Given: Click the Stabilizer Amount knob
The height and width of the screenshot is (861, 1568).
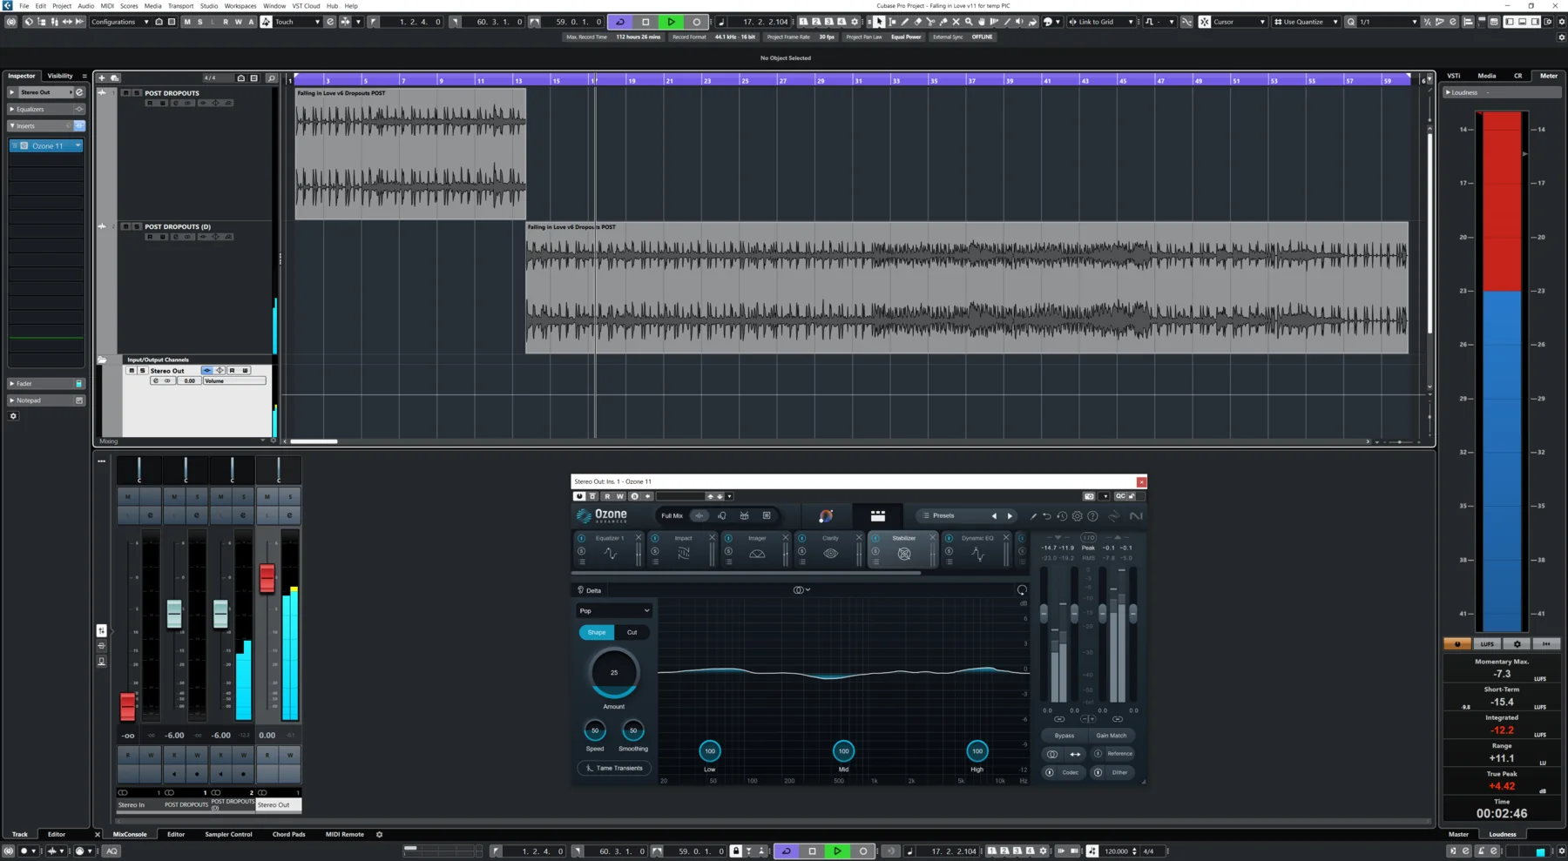Looking at the screenshot, I should [614, 672].
